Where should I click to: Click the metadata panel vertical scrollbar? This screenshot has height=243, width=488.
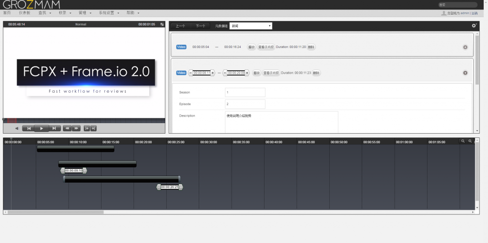pyautogui.click(x=477, y=59)
